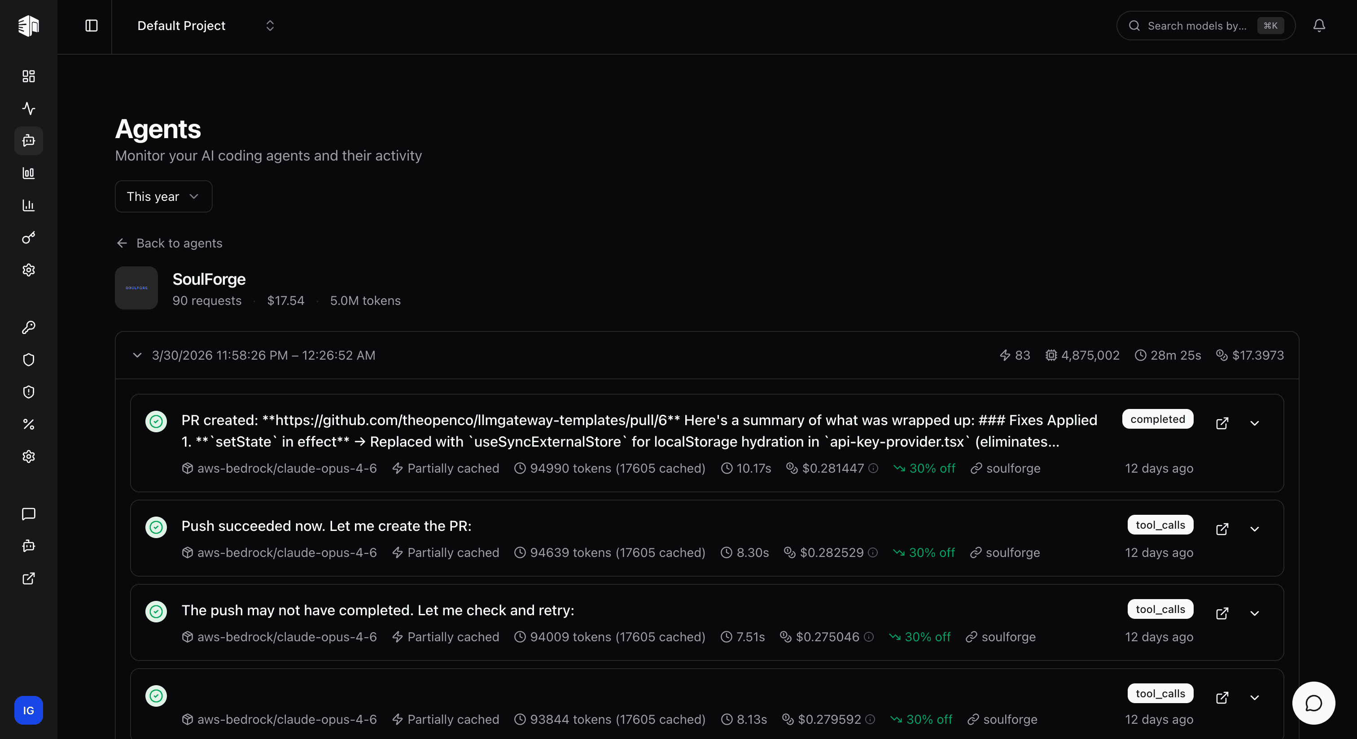Open the IG account avatar menu
The image size is (1357, 739).
(28, 710)
